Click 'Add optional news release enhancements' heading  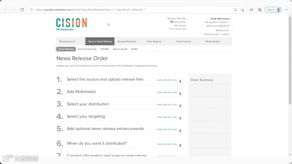tap(105, 129)
